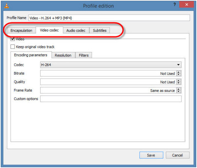Decrease Quality with the down arrow
This screenshot has width=197, height=168.
click(179, 83)
